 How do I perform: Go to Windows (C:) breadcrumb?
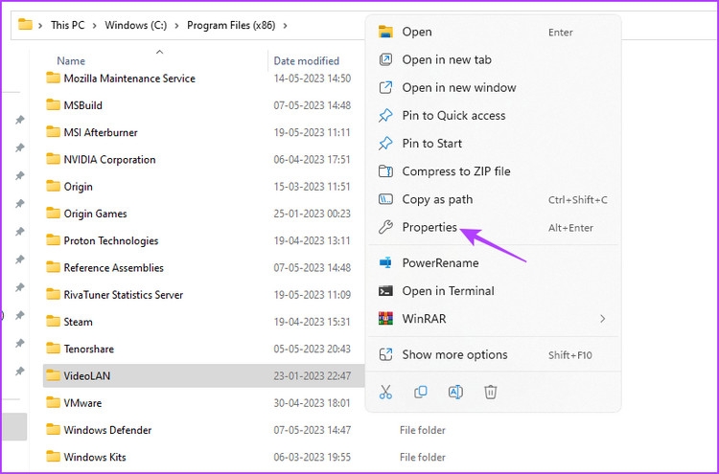click(x=136, y=25)
